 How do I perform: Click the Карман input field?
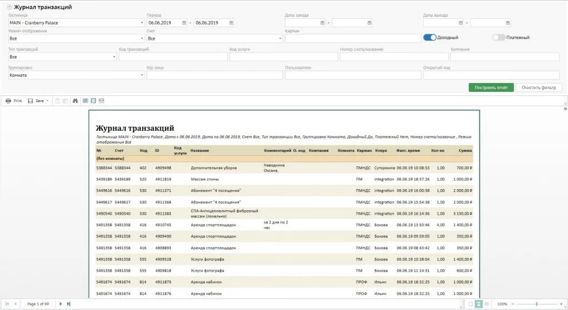point(353,38)
